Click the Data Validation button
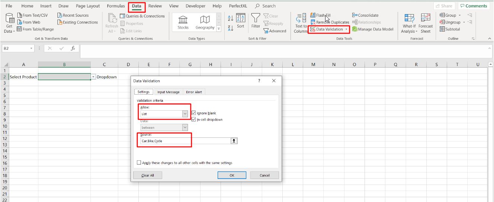 [x=327, y=29]
